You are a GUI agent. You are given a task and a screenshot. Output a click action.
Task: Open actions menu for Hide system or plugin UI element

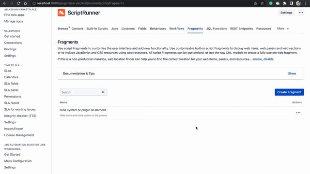click(x=298, y=113)
